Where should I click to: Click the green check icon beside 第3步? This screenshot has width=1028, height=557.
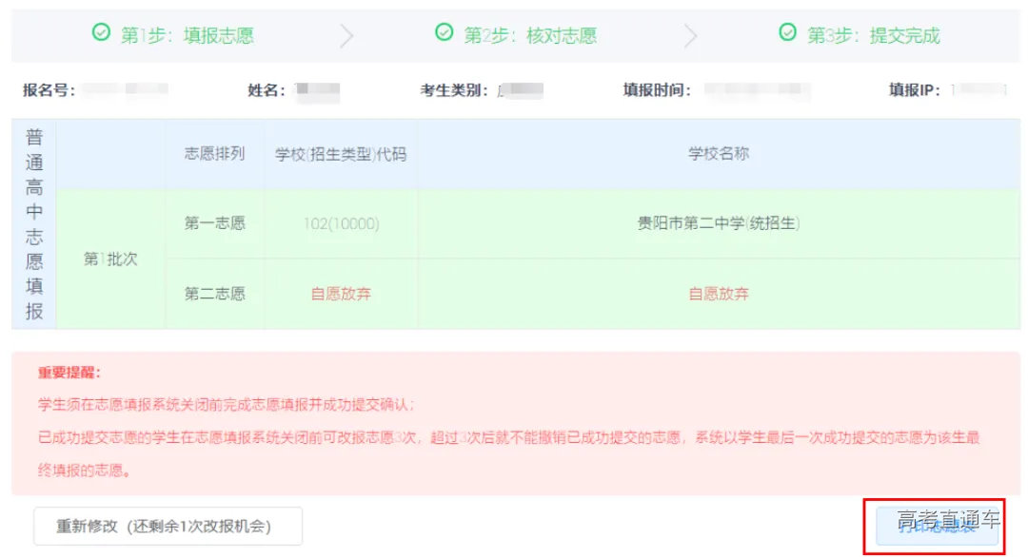coord(786,33)
